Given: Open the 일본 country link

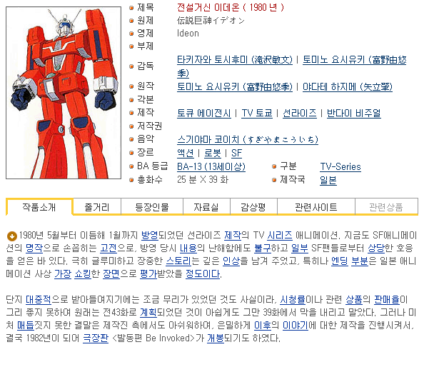Looking at the screenshot, I should point(328,180).
